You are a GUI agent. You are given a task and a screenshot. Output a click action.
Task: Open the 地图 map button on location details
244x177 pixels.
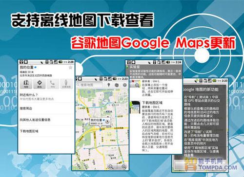(26, 84)
